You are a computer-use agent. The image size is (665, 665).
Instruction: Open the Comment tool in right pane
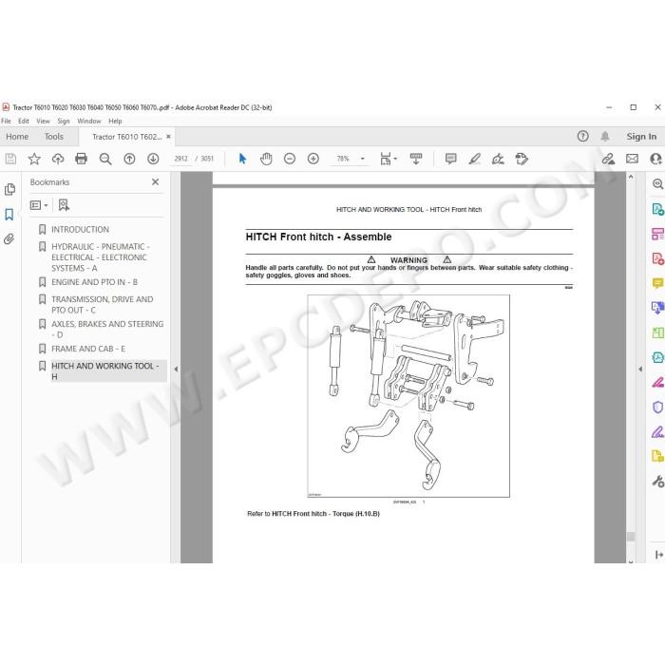point(657,283)
